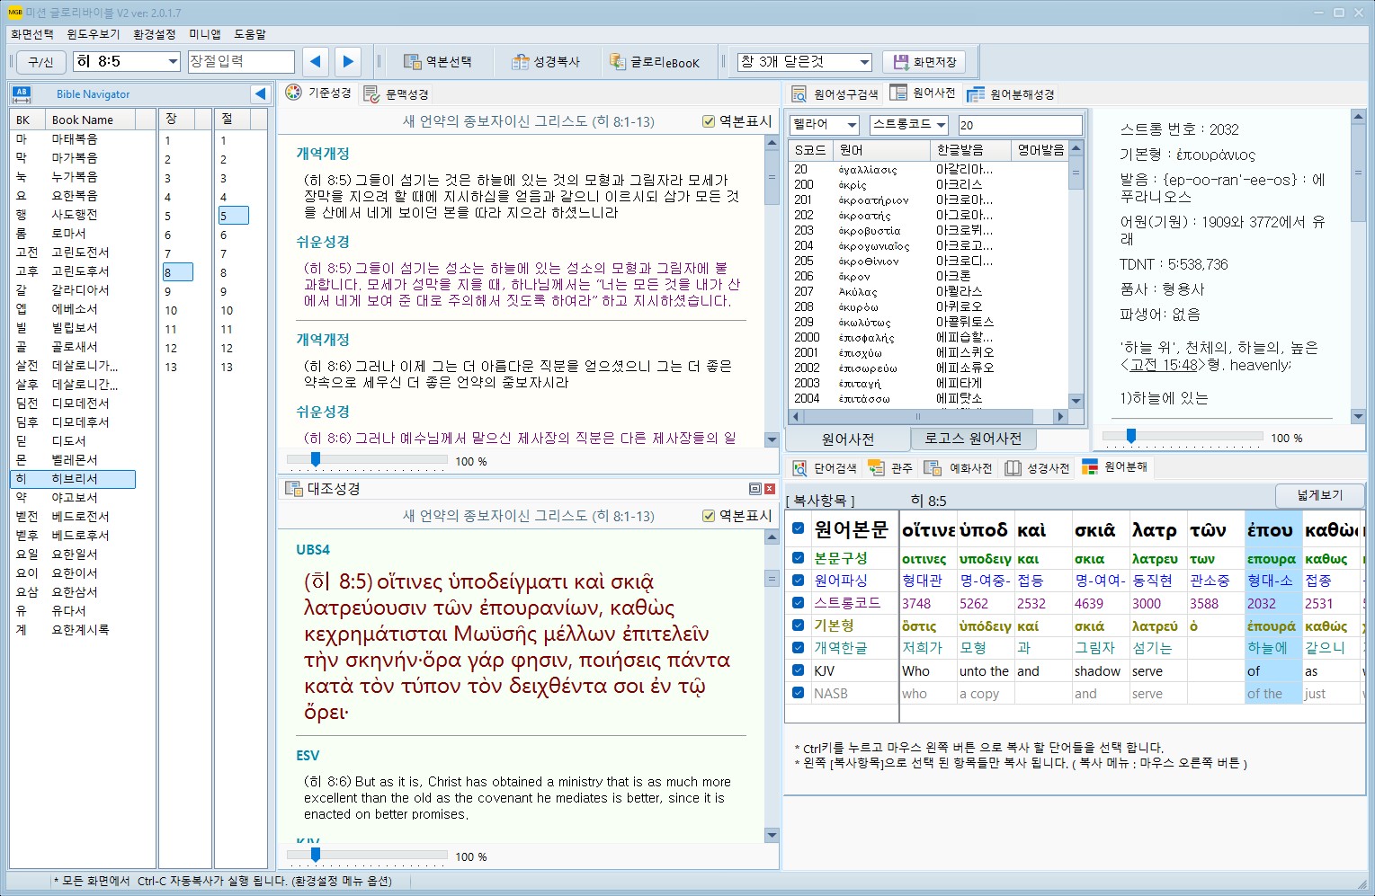Click the previous verse left arrow button
The height and width of the screenshot is (896, 1375).
click(x=315, y=62)
